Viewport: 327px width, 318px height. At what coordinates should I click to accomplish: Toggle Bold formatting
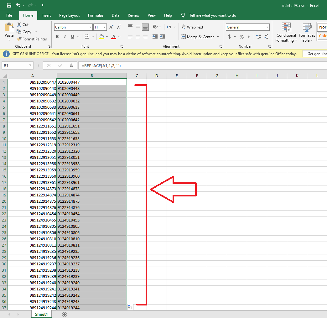(x=57, y=37)
